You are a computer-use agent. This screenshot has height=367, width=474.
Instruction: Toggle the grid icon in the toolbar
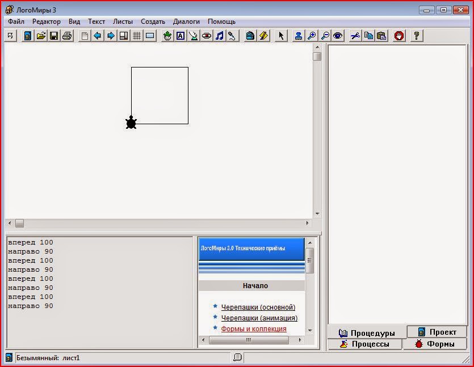(137, 36)
